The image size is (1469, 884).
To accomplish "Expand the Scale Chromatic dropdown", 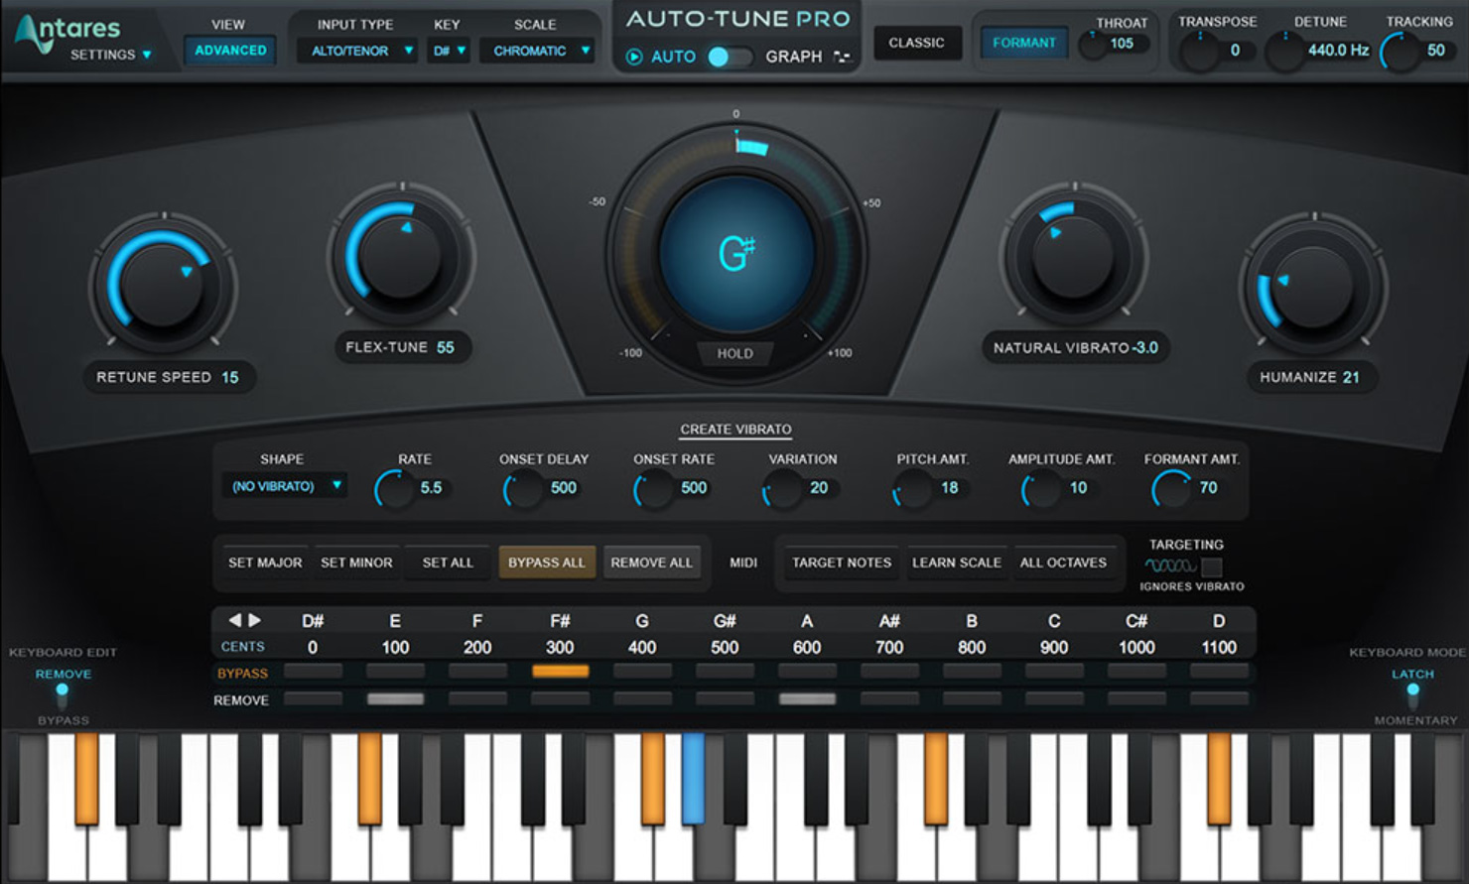I will click(x=538, y=51).
